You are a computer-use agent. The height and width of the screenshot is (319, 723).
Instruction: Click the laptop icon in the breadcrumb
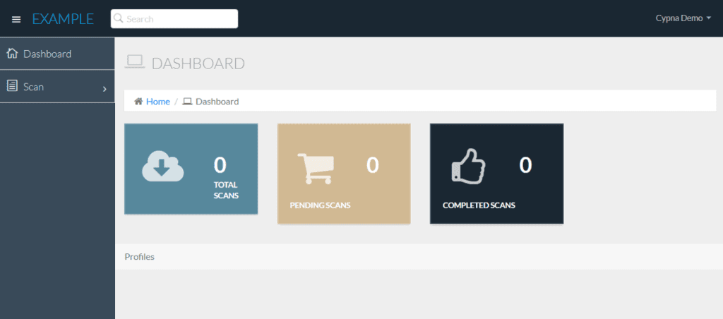click(x=187, y=102)
